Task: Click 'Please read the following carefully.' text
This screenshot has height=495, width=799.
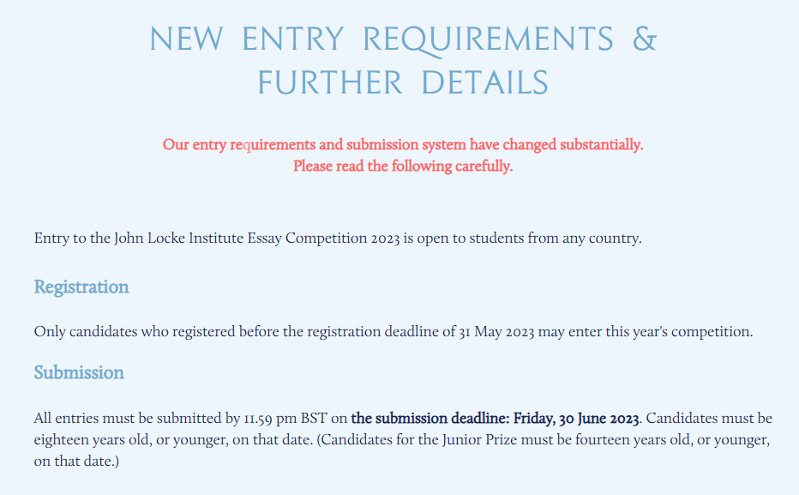Action: coord(403,166)
